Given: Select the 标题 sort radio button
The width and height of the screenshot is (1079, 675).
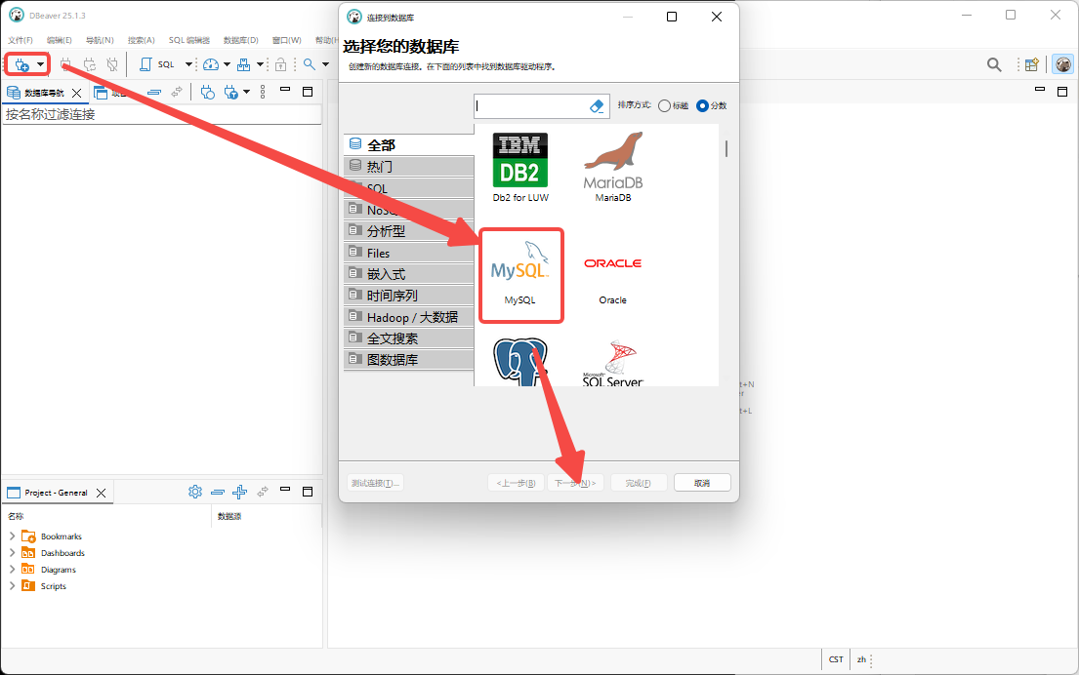Looking at the screenshot, I should [664, 106].
